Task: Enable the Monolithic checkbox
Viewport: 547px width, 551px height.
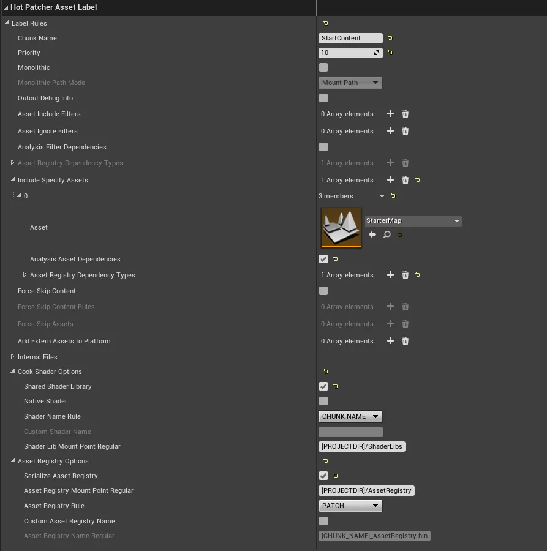Action: (x=323, y=67)
